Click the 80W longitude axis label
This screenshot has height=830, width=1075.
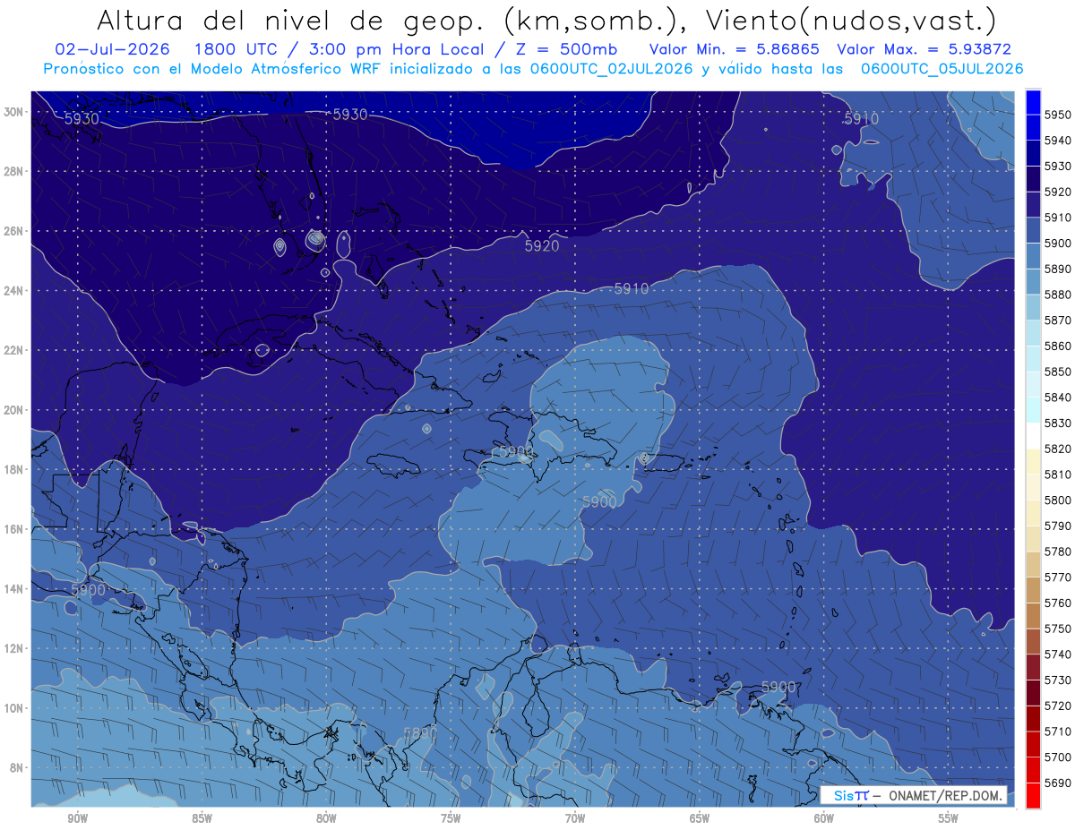(x=326, y=818)
